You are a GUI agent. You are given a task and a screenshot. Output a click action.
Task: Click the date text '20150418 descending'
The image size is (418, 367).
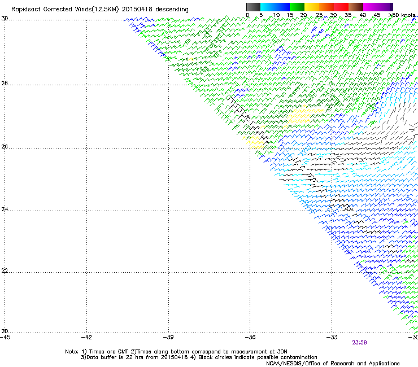[x=155, y=10]
